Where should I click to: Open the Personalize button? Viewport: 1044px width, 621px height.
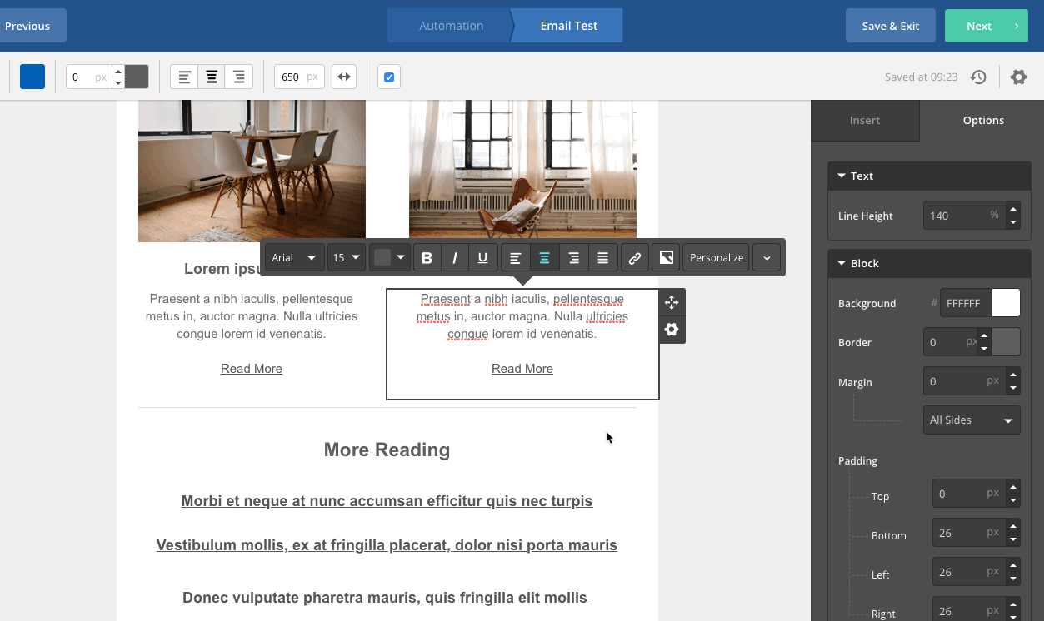[x=717, y=258]
